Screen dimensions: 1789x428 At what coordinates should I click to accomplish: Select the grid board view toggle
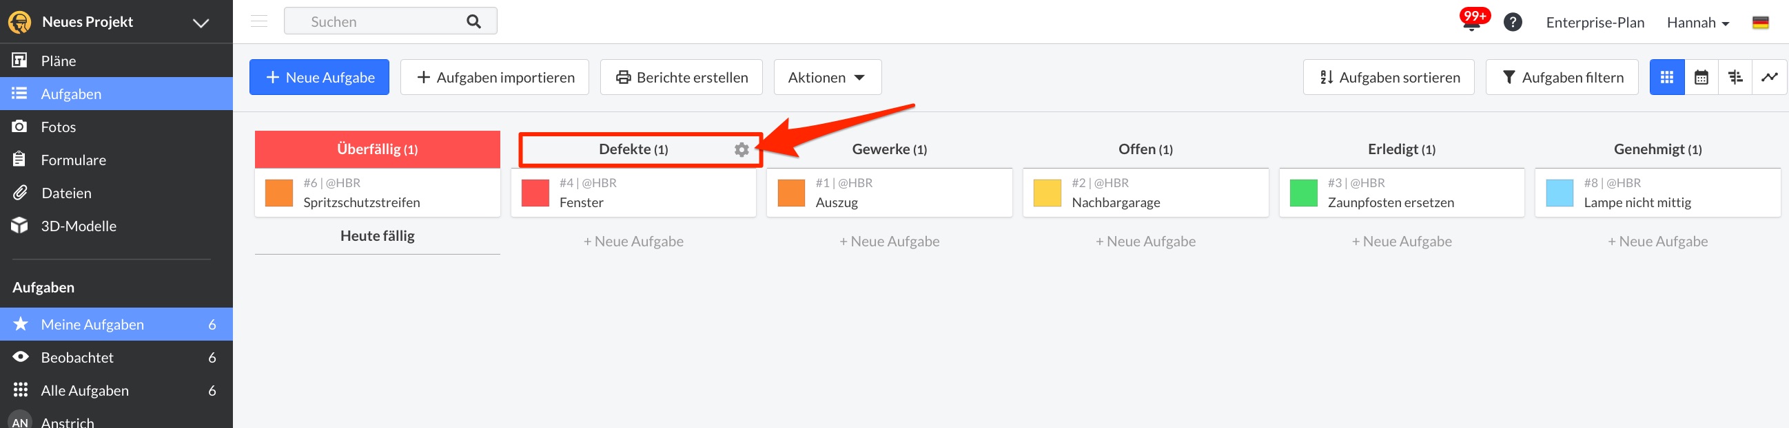(1667, 77)
